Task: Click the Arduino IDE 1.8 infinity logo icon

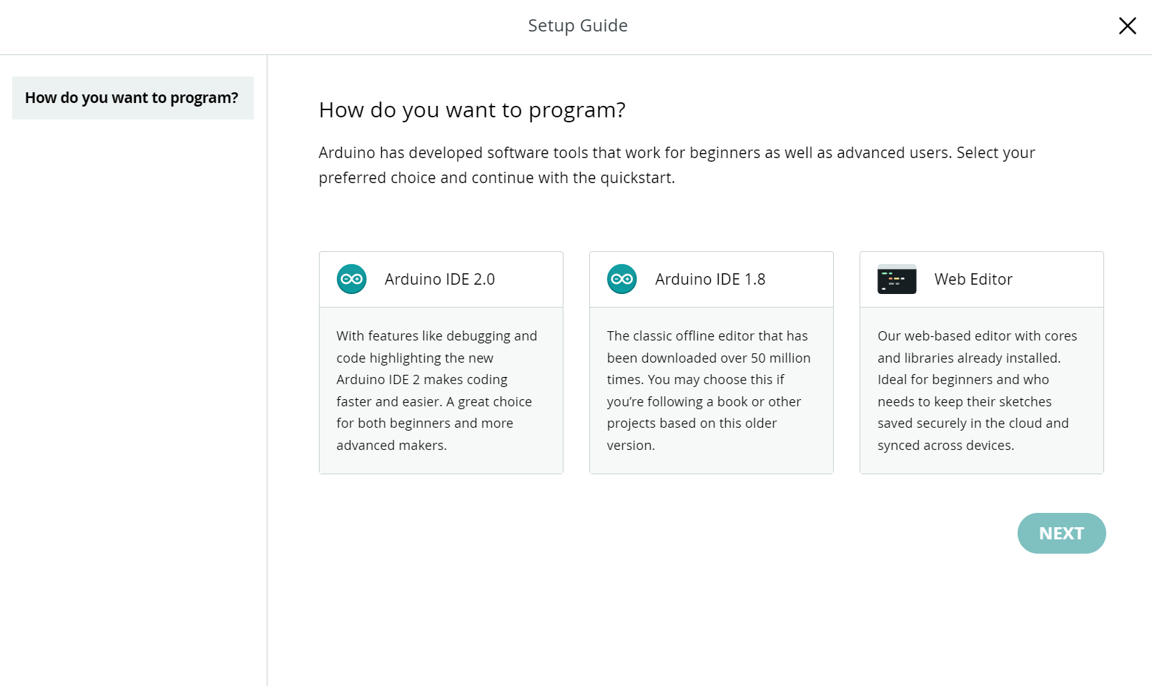Action: (622, 279)
